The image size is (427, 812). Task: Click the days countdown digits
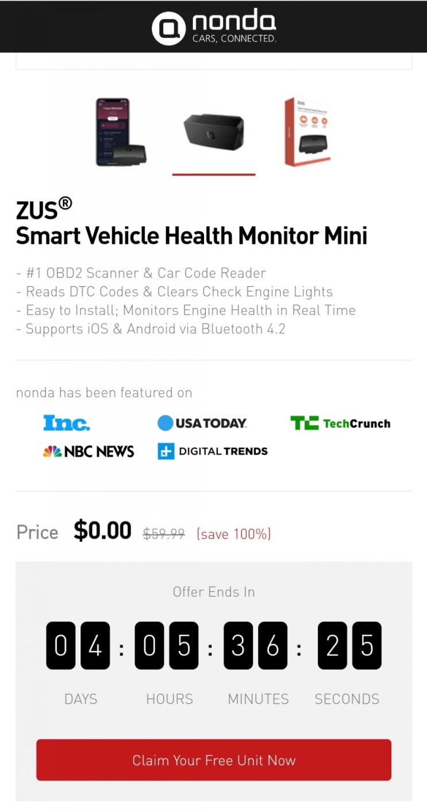(78, 645)
